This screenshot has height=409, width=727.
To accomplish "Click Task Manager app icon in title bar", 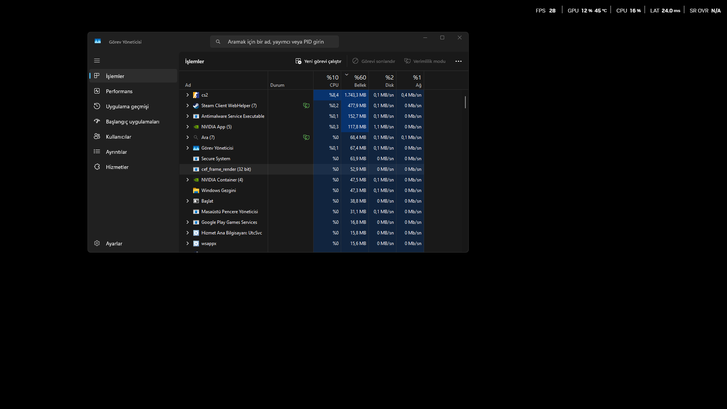I will pos(98,41).
